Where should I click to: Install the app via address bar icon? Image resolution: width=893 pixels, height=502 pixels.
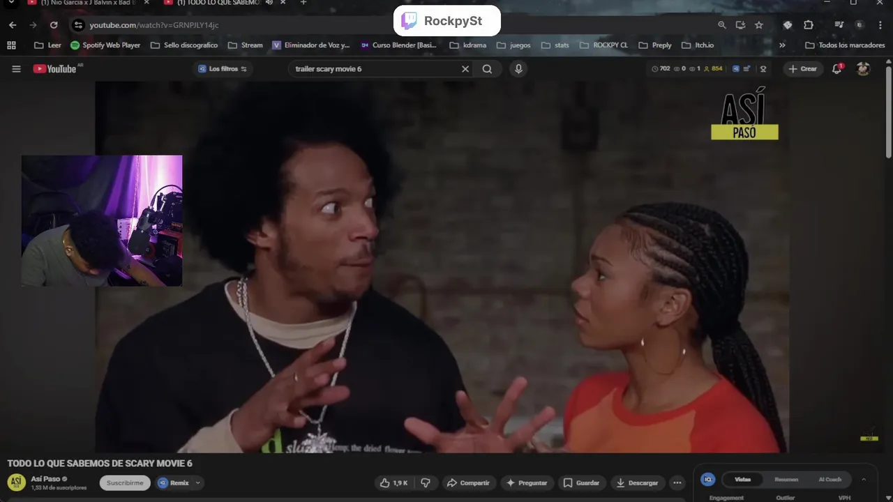tap(740, 25)
